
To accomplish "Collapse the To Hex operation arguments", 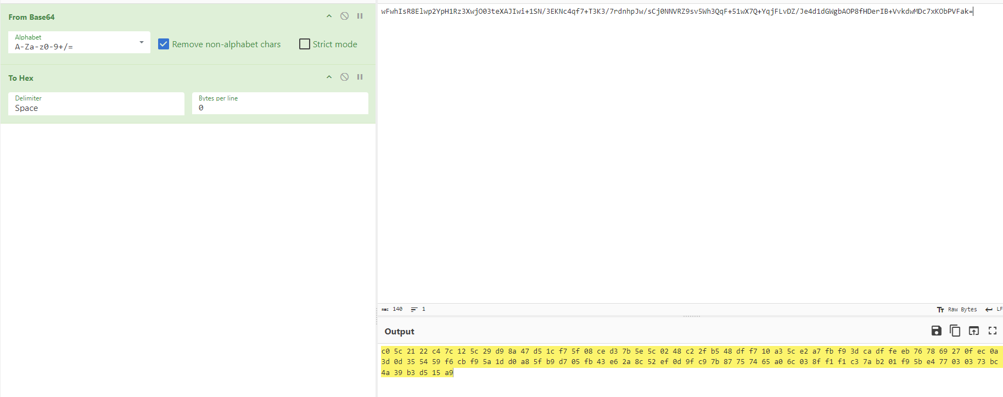I will 329,77.
